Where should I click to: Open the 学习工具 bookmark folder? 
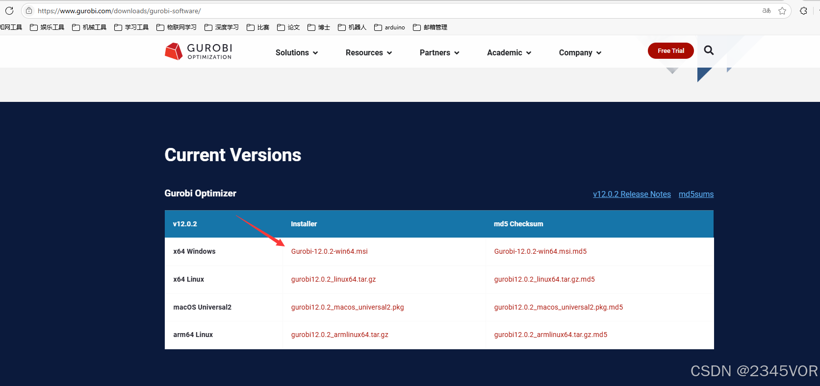click(131, 27)
